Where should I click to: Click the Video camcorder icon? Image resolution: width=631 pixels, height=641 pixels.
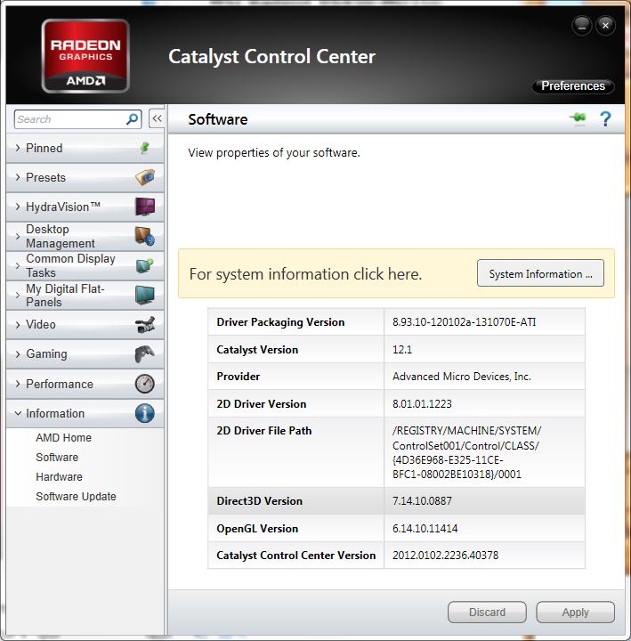[145, 325]
